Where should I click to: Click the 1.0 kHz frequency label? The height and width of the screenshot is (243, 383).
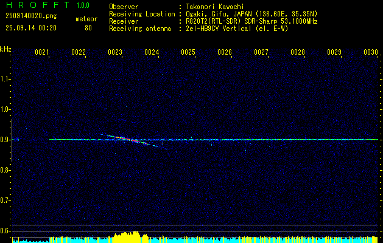coord(4,109)
